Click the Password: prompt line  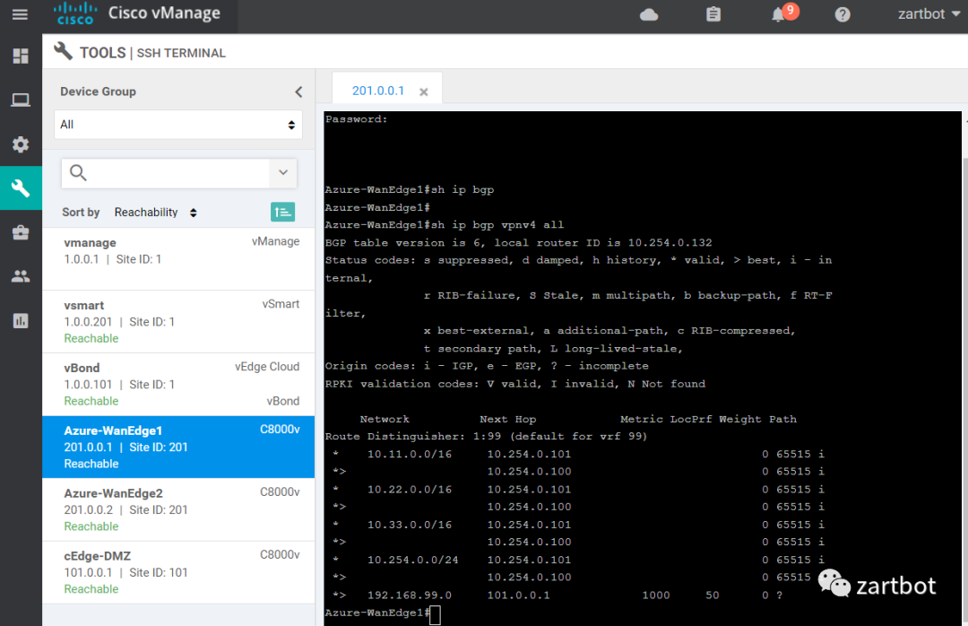pos(356,119)
